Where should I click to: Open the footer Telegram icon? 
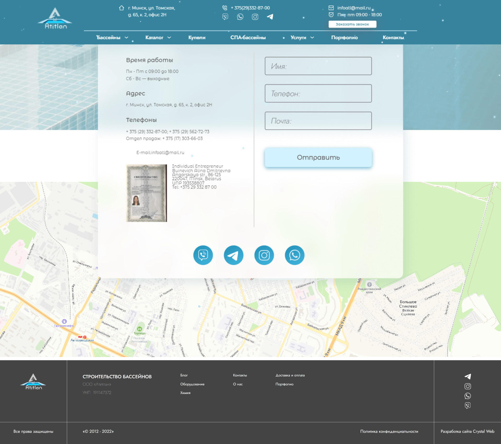[468, 376]
